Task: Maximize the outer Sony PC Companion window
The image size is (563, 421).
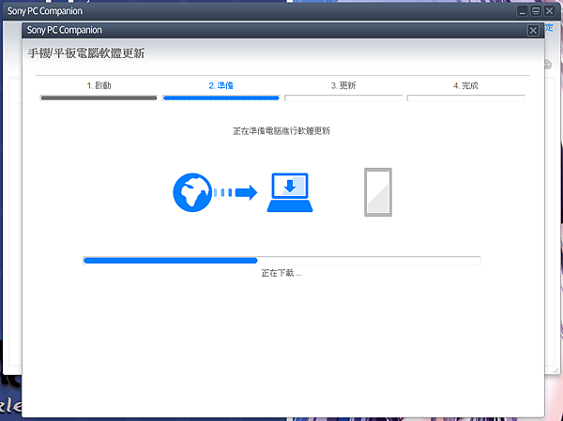Action: click(536, 11)
